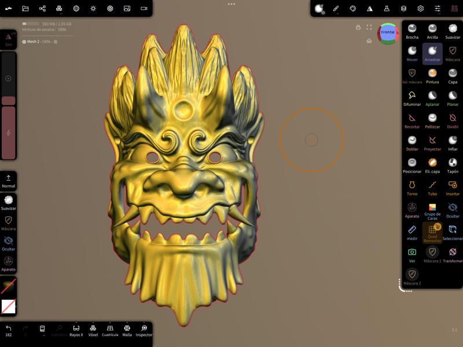This screenshot has width=463, height=347.
Task: Open the scene hierarchy menu
Action: tap(42, 8)
